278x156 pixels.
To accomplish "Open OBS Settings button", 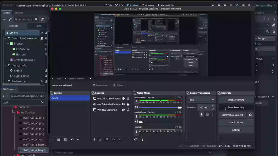I will click(x=236, y=130).
